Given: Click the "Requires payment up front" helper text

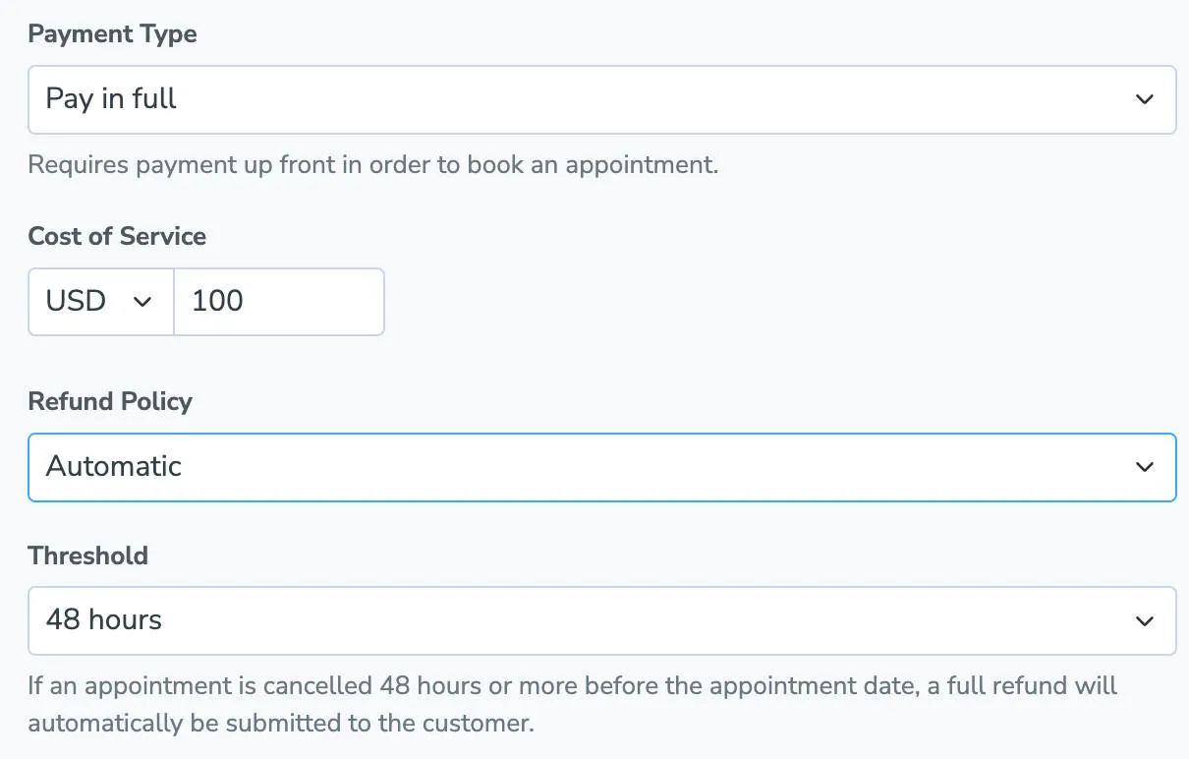Looking at the screenshot, I should 373,164.
